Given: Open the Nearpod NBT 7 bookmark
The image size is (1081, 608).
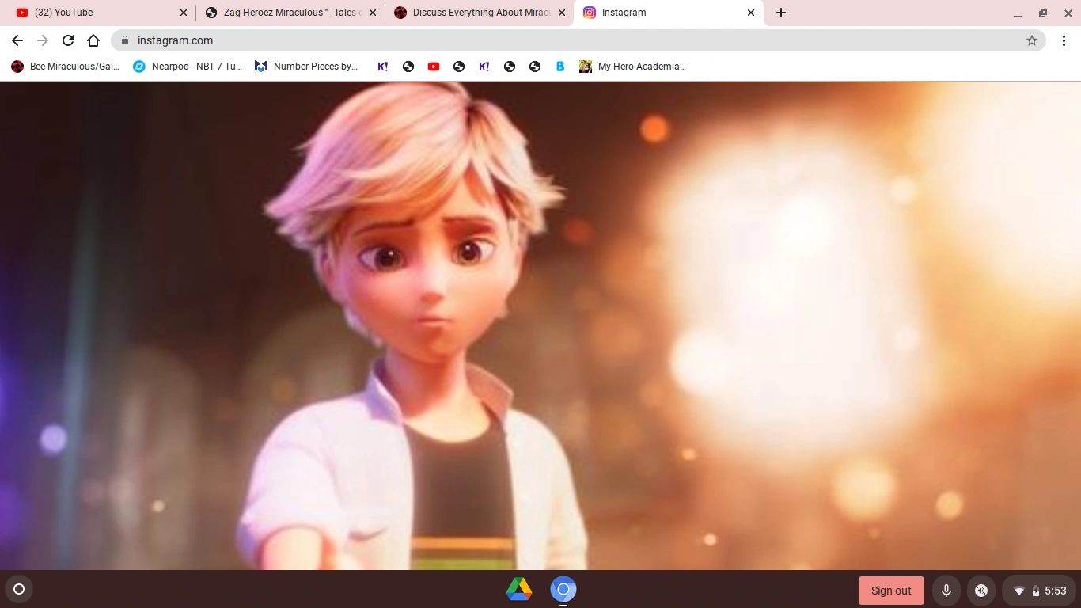Looking at the screenshot, I should tap(188, 66).
